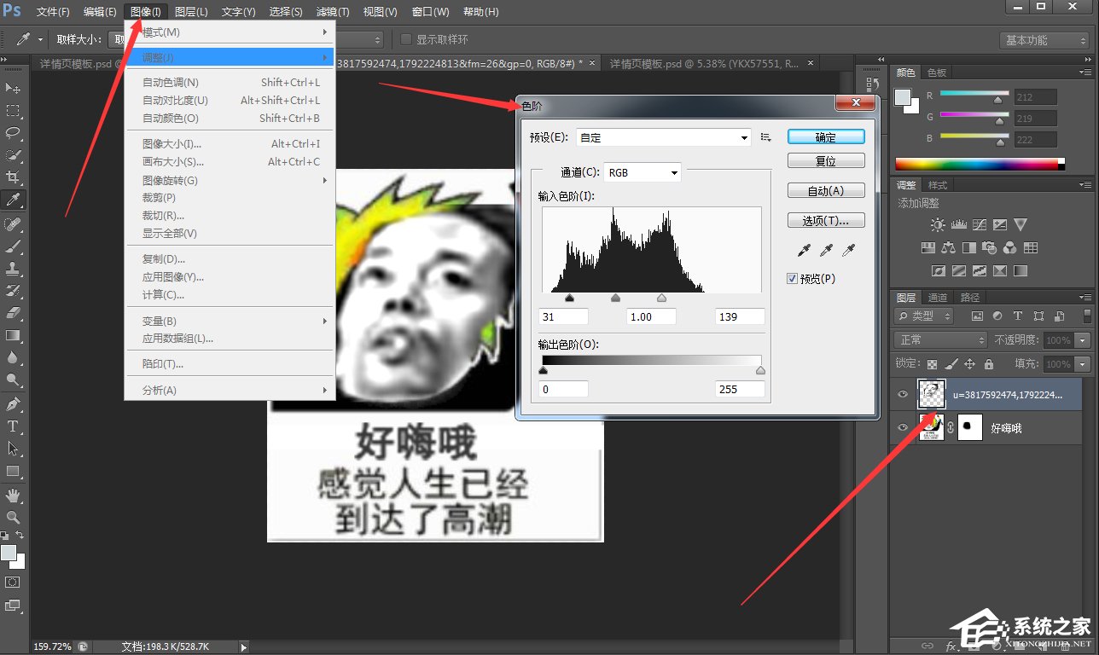Image resolution: width=1099 pixels, height=655 pixels.
Task: Enable the 显示取样环 checkbox
Action: [406, 39]
